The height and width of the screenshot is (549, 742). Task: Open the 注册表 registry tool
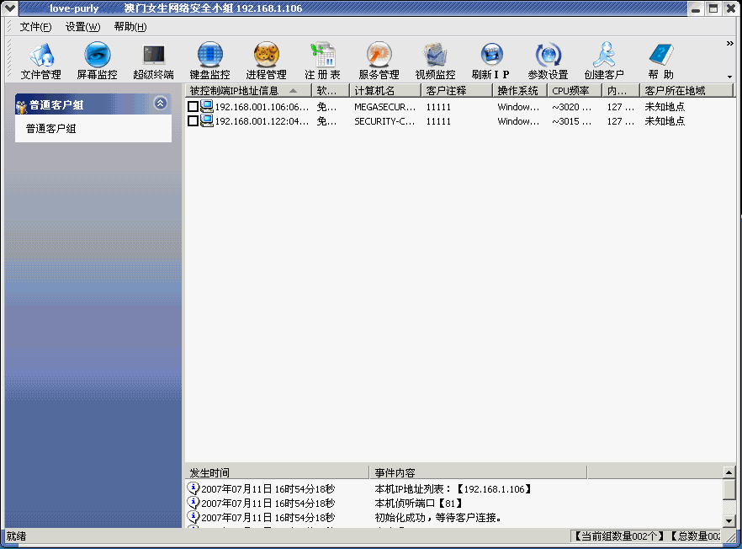[x=322, y=59]
